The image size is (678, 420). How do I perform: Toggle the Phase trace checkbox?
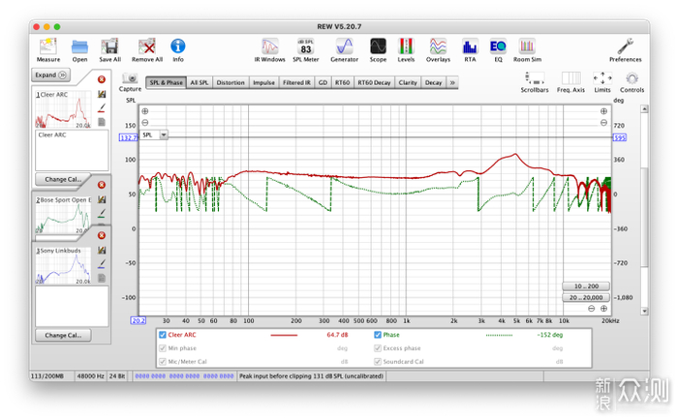pos(378,335)
